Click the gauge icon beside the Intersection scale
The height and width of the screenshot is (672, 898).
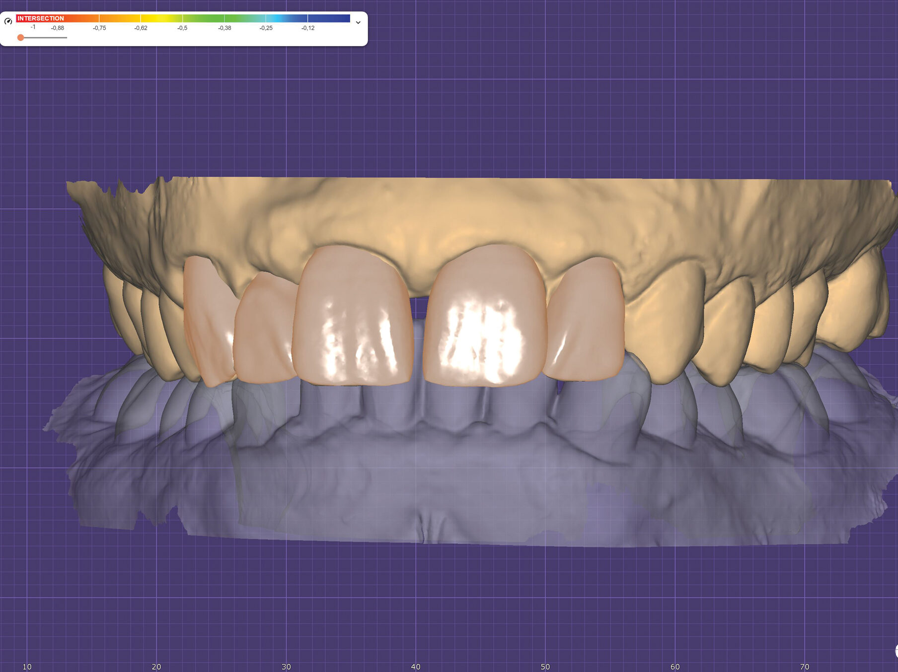coord(8,21)
